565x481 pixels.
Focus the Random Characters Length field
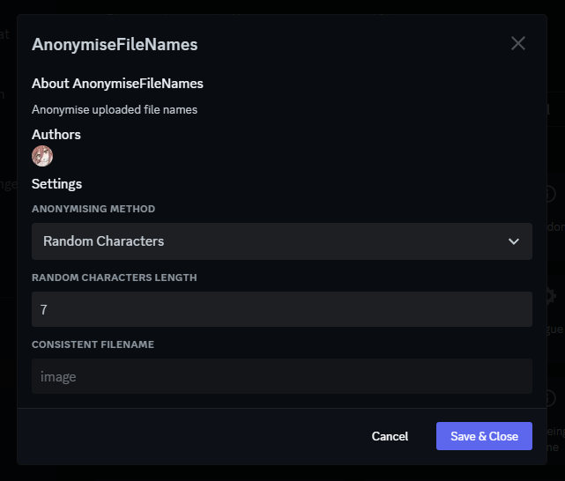(x=282, y=309)
